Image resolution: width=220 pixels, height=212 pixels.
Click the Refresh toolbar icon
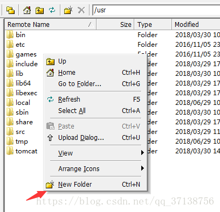pyautogui.click(x=52, y=10)
